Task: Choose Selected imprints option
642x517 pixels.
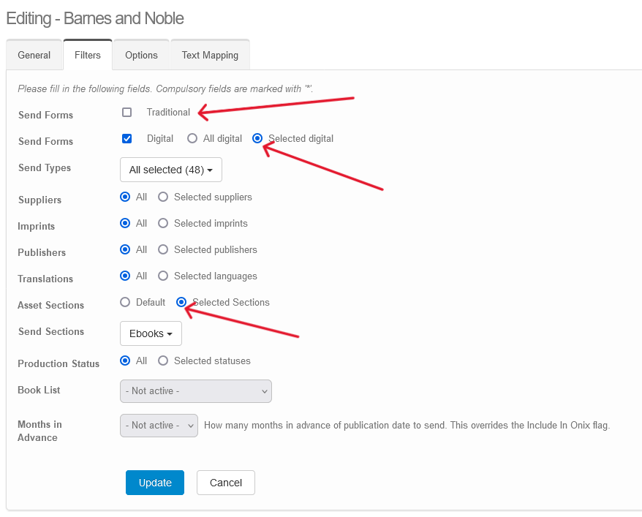Action: pos(163,223)
